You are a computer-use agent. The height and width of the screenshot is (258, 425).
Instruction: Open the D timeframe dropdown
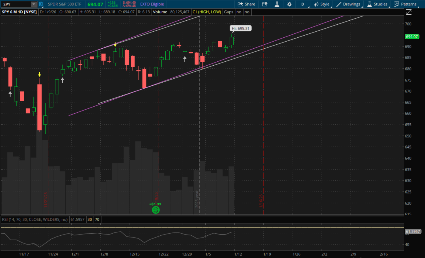point(303,4)
